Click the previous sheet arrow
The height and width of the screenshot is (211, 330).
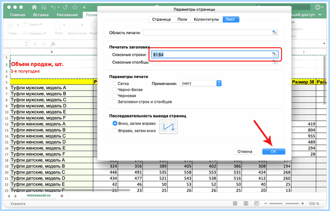tap(9, 196)
